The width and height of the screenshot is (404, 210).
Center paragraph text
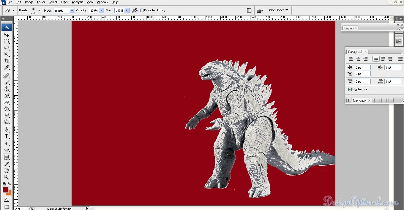pos(358,59)
